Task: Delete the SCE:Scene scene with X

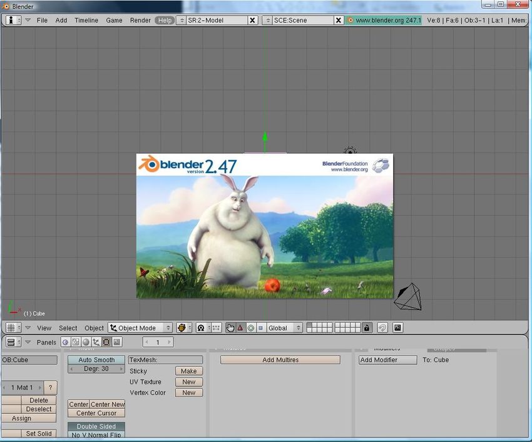Action: [338, 21]
